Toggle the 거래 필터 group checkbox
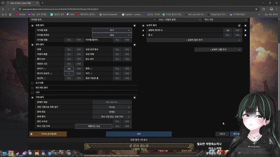The width and height of the screenshot is (280, 157). click(x=32, y=97)
